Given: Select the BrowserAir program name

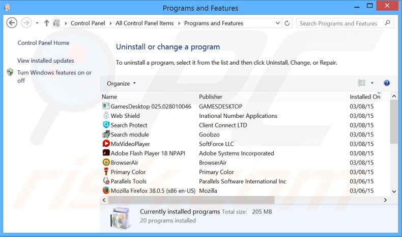Looking at the screenshot, I should click(124, 163).
